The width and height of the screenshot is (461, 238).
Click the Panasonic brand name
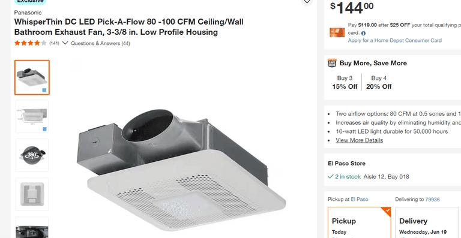pos(28,13)
